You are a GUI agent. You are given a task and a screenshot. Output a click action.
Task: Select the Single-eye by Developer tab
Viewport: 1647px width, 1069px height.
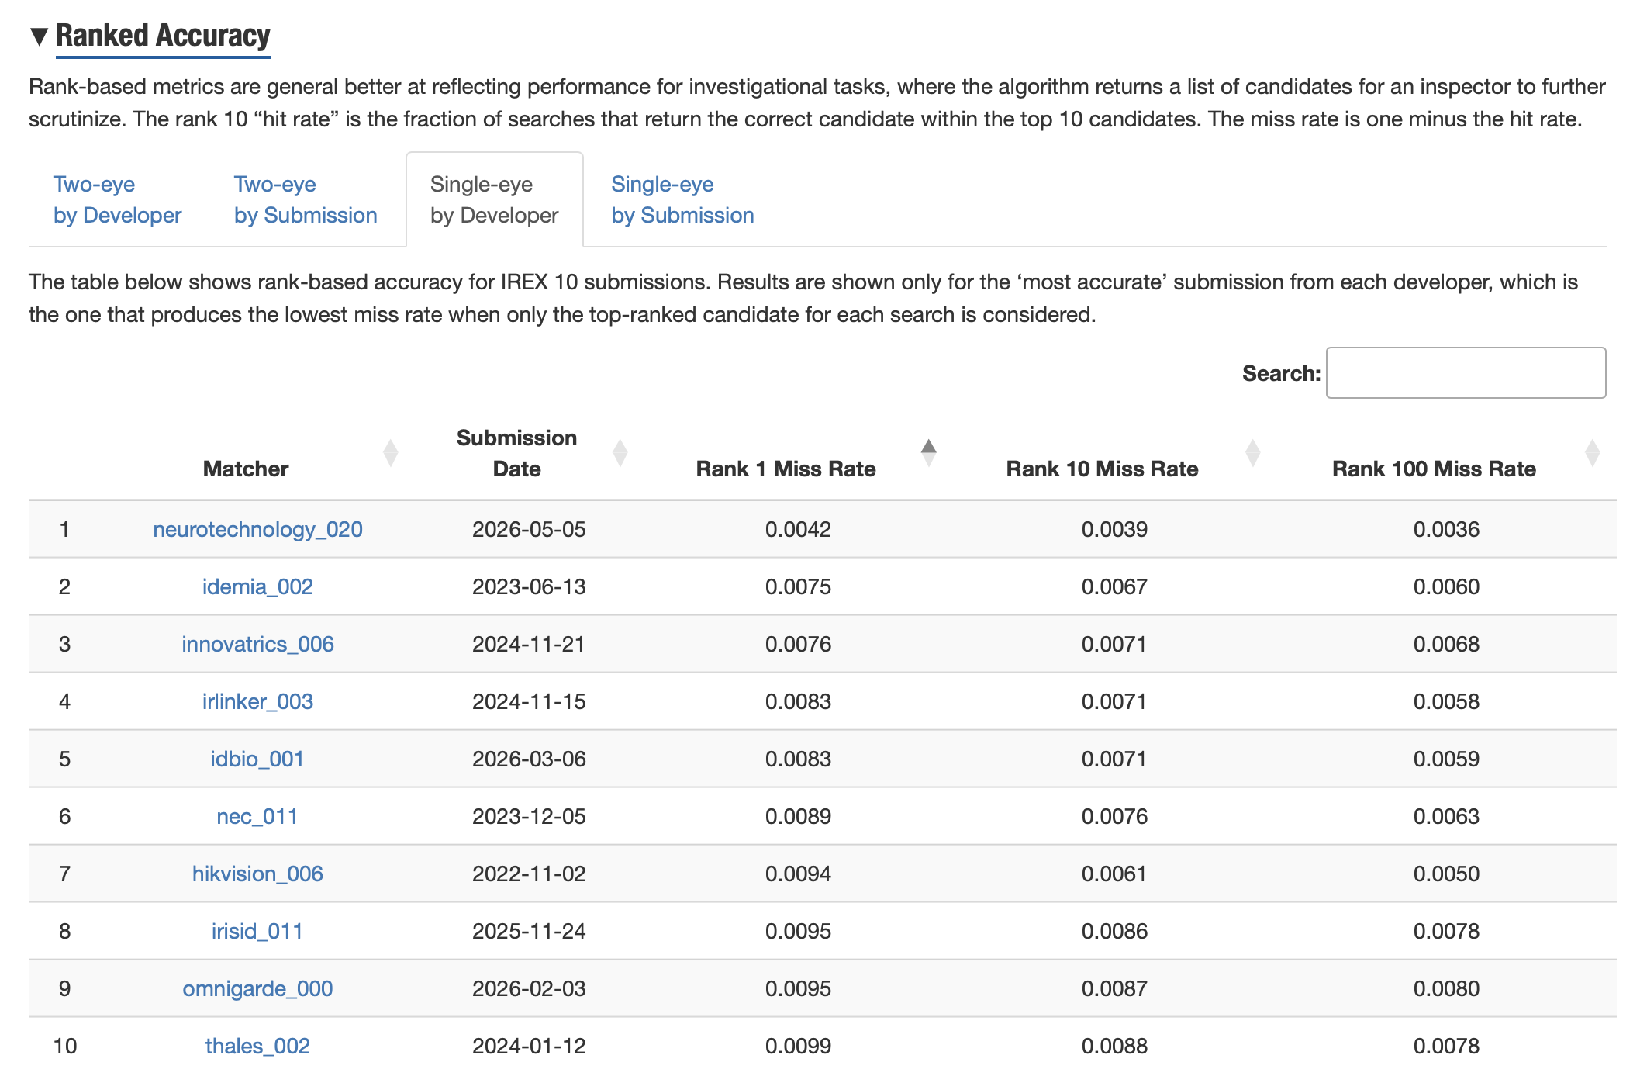(x=494, y=199)
